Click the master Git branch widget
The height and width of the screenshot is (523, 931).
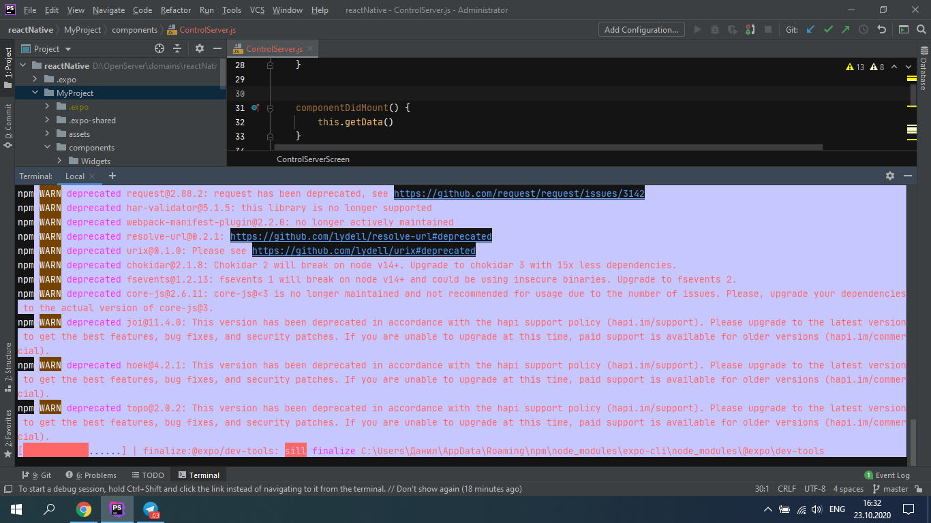[x=890, y=489]
